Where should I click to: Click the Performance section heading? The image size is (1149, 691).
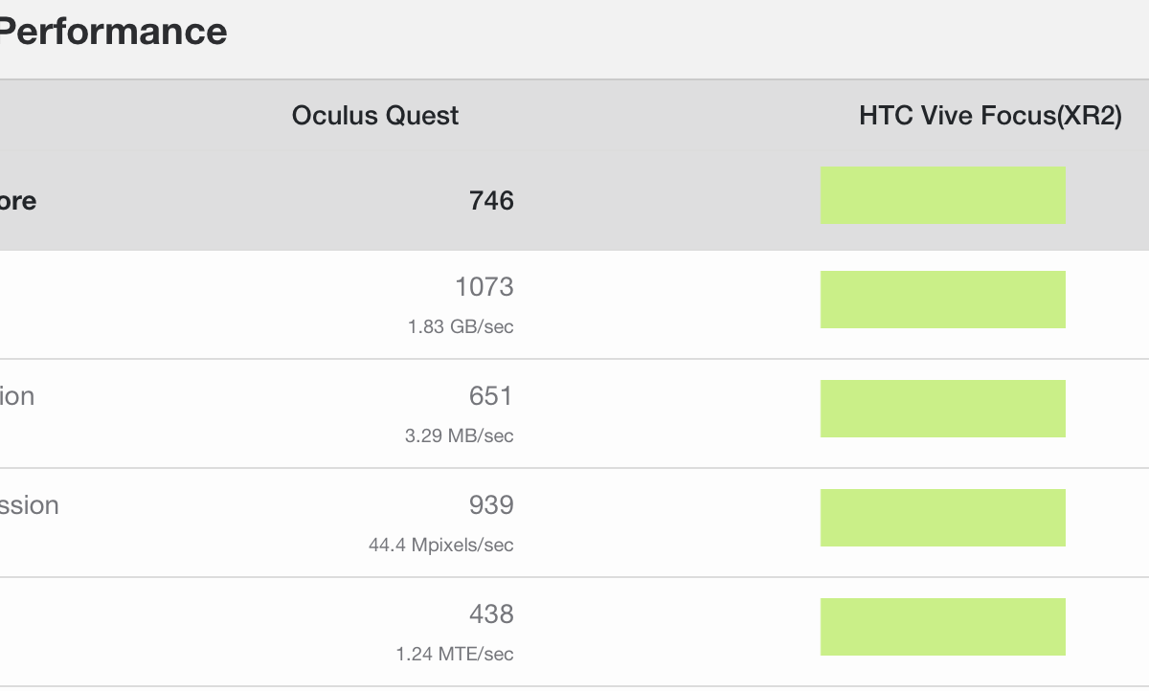(x=113, y=32)
